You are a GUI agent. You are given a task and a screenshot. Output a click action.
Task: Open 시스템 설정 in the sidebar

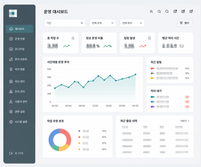click(19, 122)
